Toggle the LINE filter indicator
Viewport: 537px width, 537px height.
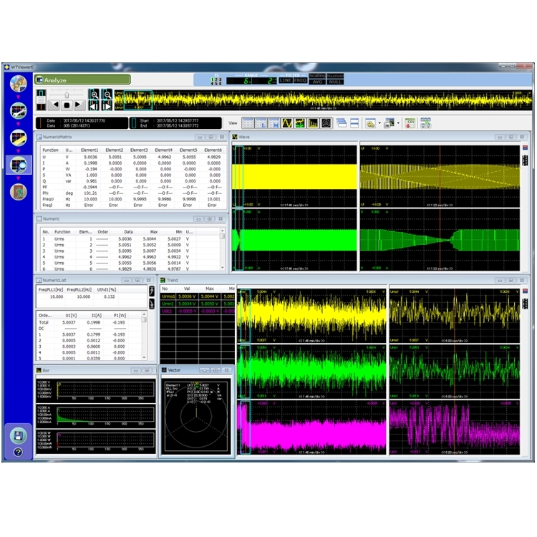pos(285,80)
